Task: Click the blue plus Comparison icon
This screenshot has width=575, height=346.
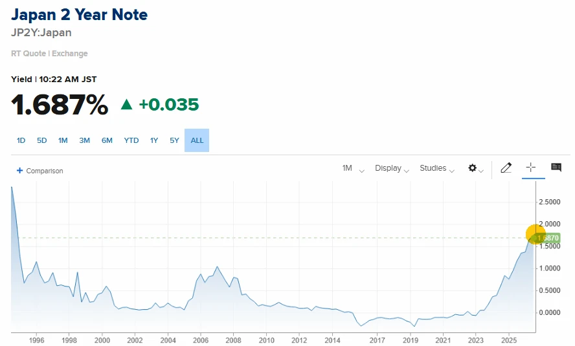Action: [20, 171]
